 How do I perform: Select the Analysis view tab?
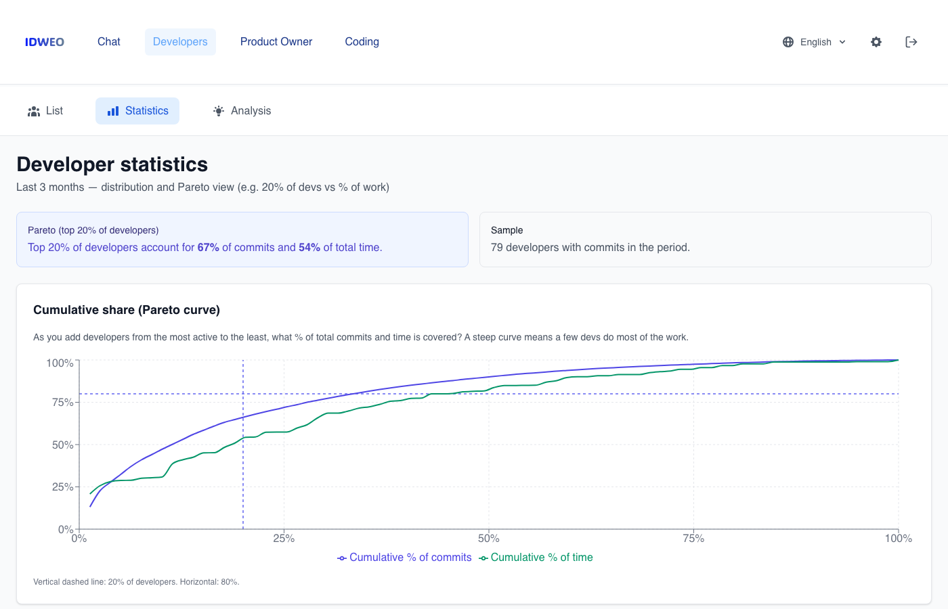[x=242, y=110]
